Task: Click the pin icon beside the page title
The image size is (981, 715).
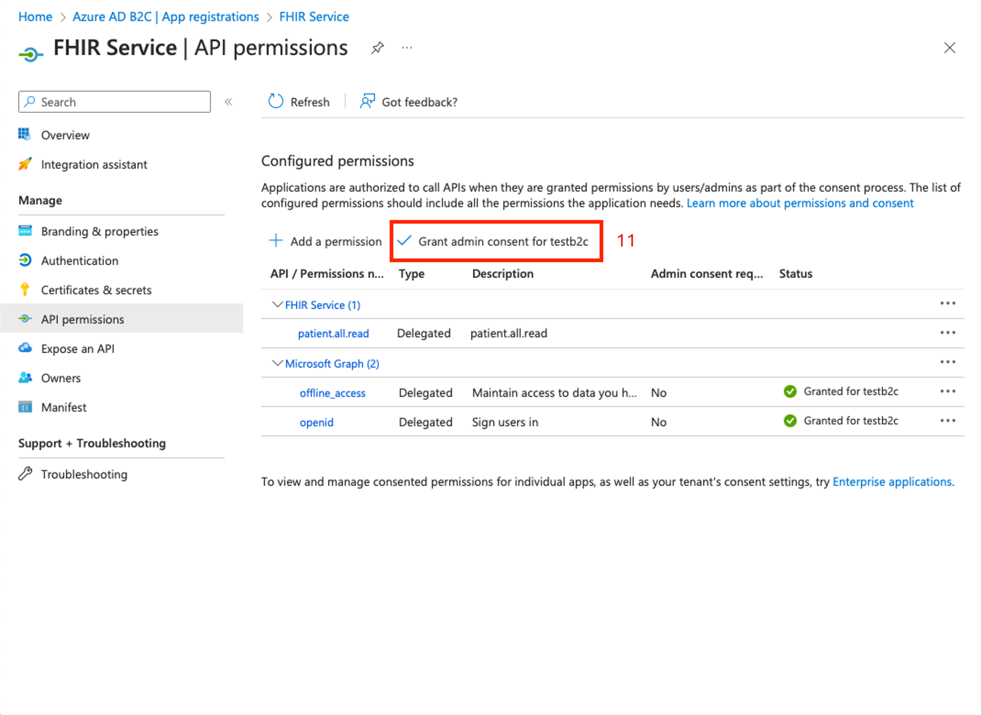Action: coord(377,48)
